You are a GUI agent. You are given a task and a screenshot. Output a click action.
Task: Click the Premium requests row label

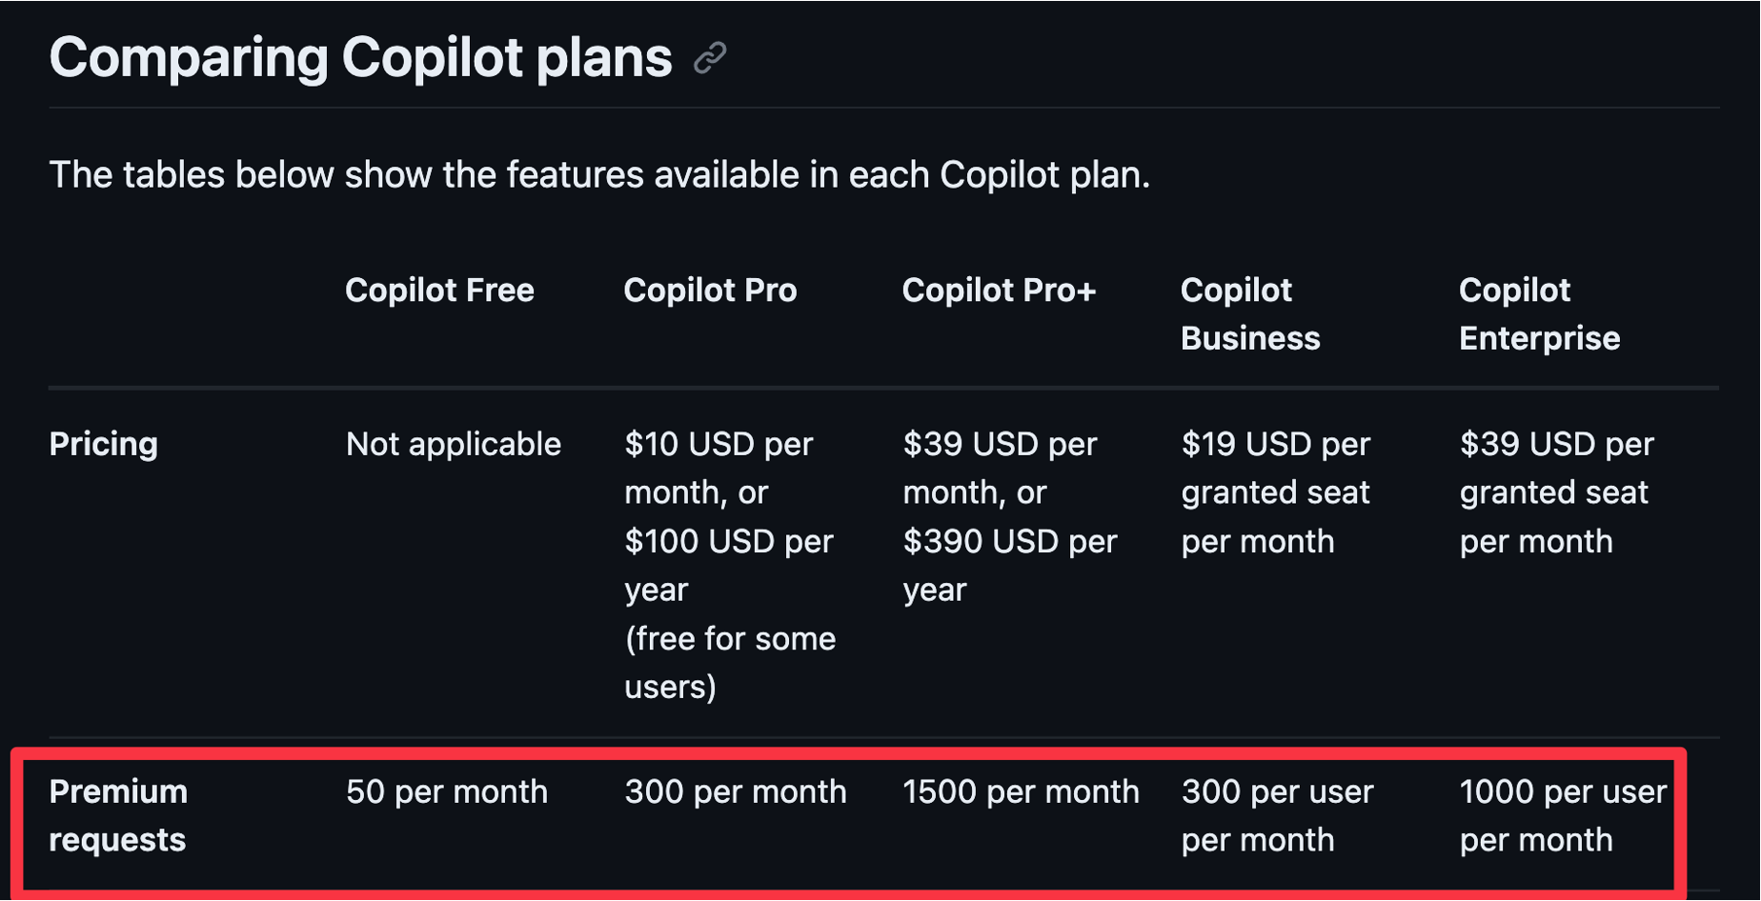click(118, 815)
